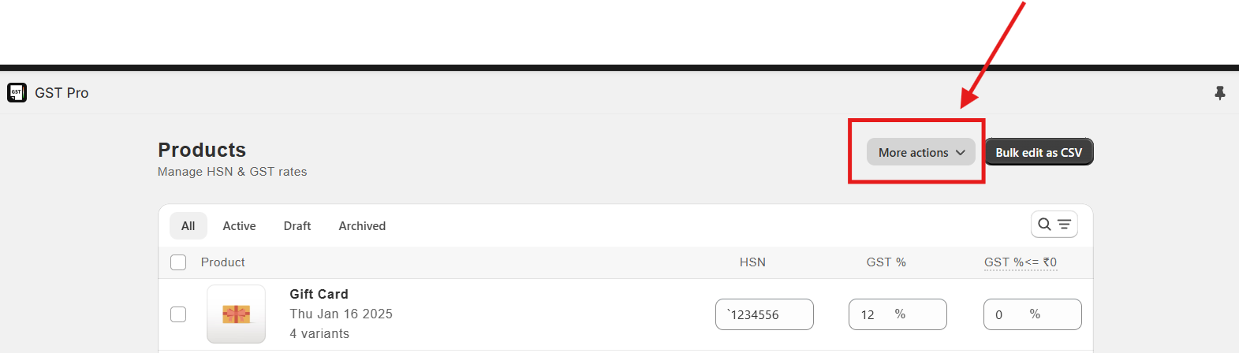Click the Gift Card product thumbnail
The height and width of the screenshot is (353, 1239).
pos(236,314)
